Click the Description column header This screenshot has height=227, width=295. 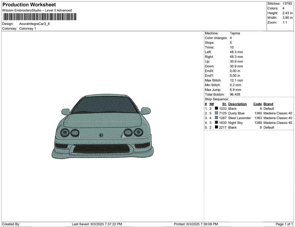[x=237, y=104]
